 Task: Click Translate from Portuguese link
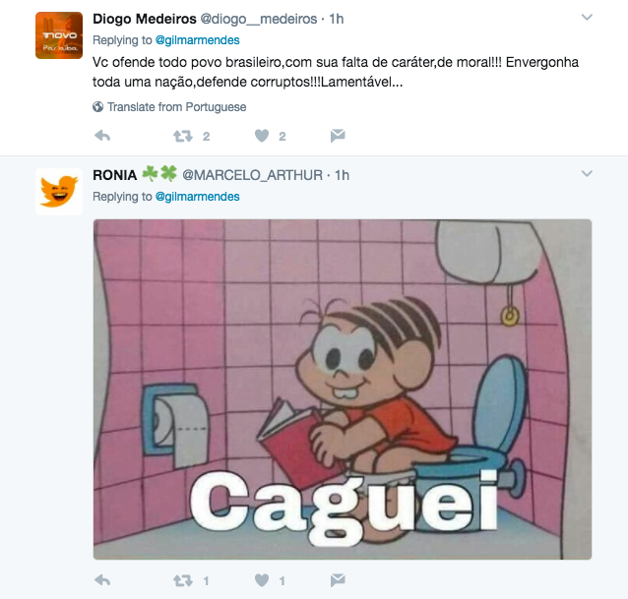coord(176,107)
